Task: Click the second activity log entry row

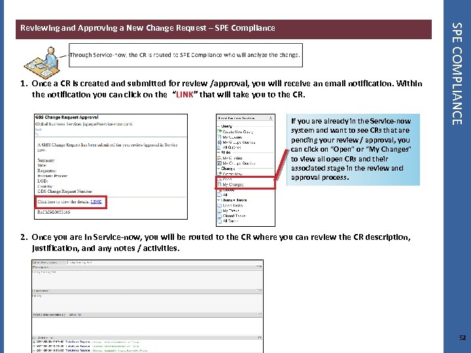Action: 87,346
